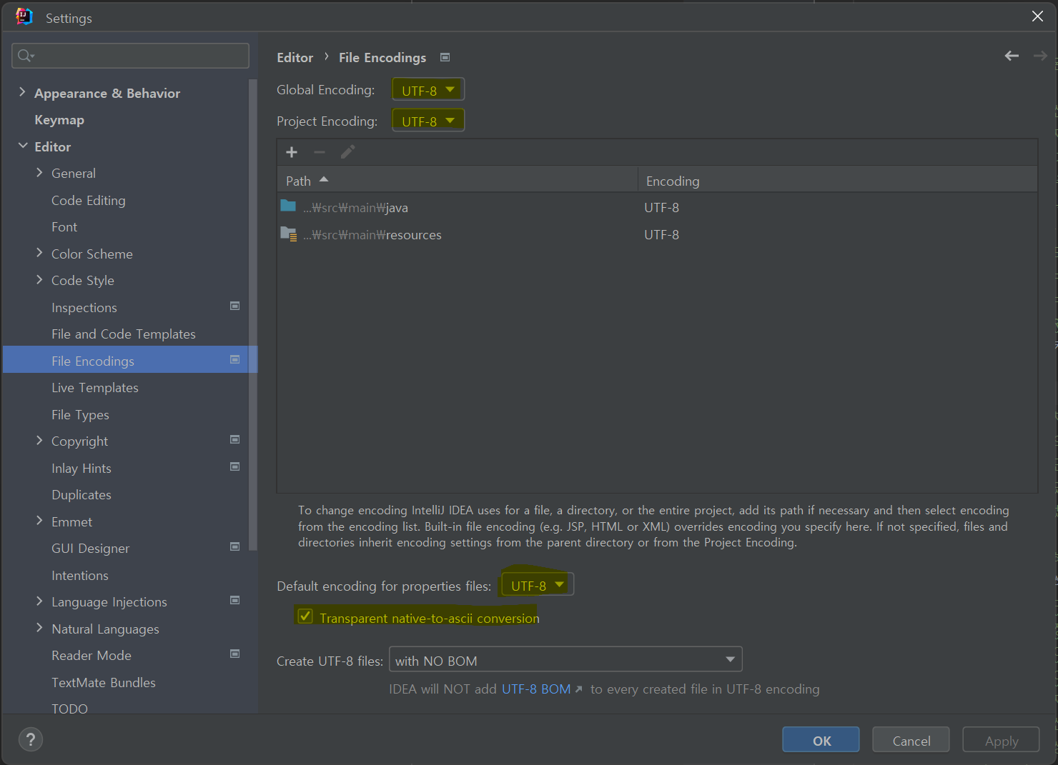Open File Types settings page
Viewport: 1058px width, 765px height.
click(80, 415)
